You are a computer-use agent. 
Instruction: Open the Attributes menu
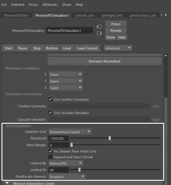point(50,5)
